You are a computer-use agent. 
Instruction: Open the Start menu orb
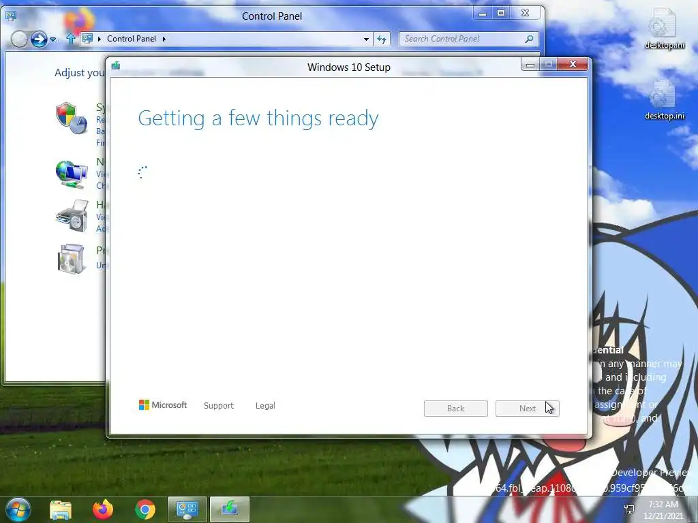pos(18,509)
